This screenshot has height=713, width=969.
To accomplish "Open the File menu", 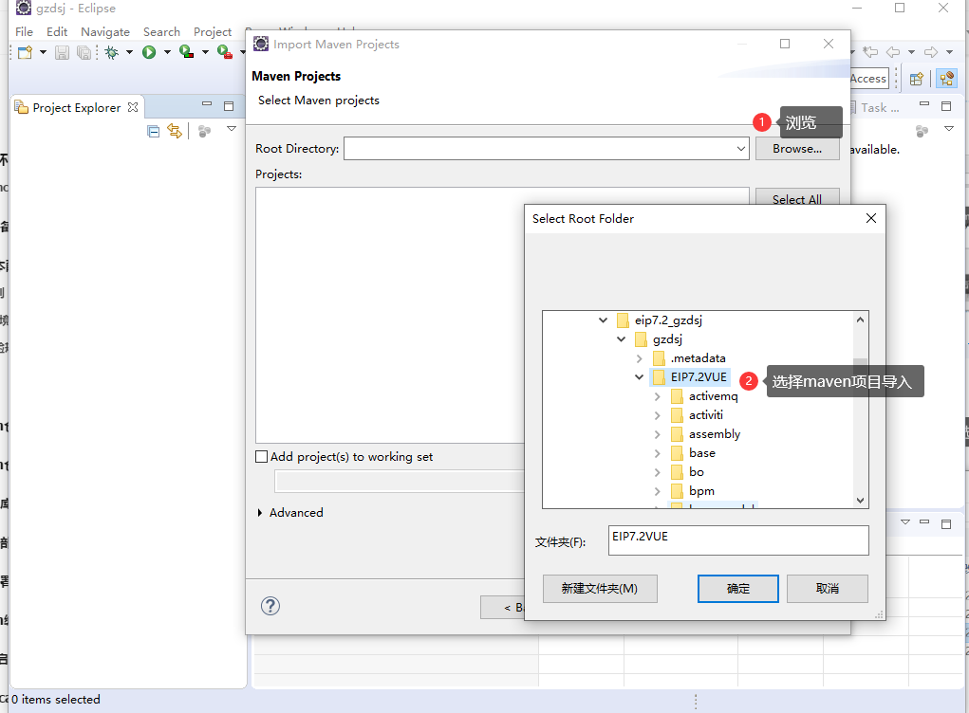I will click(x=24, y=32).
